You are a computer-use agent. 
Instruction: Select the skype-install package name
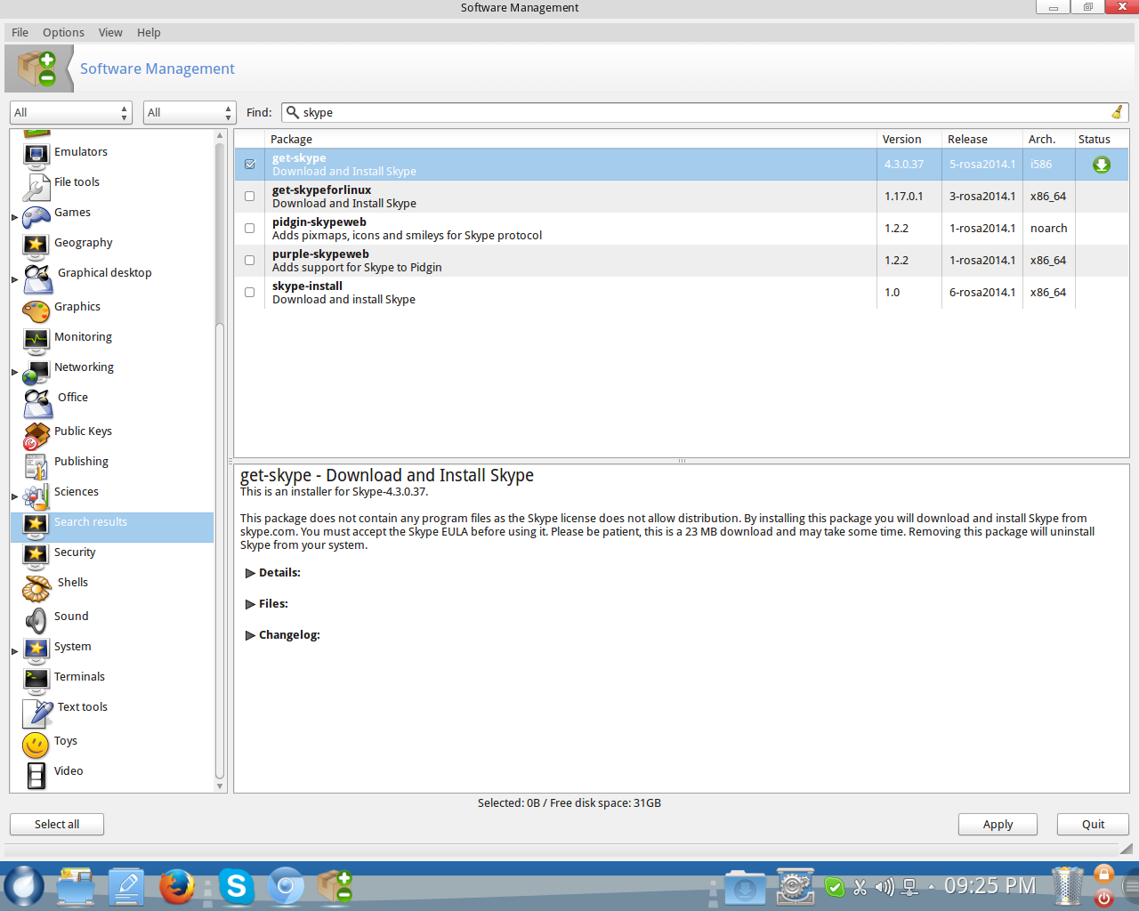click(307, 286)
